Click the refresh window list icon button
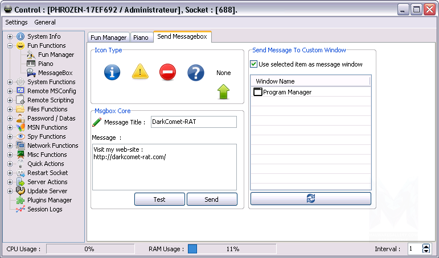This screenshot has height=258, width=439. 310,198
